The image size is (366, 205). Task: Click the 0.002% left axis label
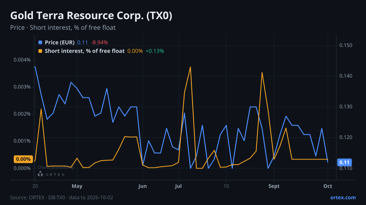pyautogui.click(x=22, y=114)
